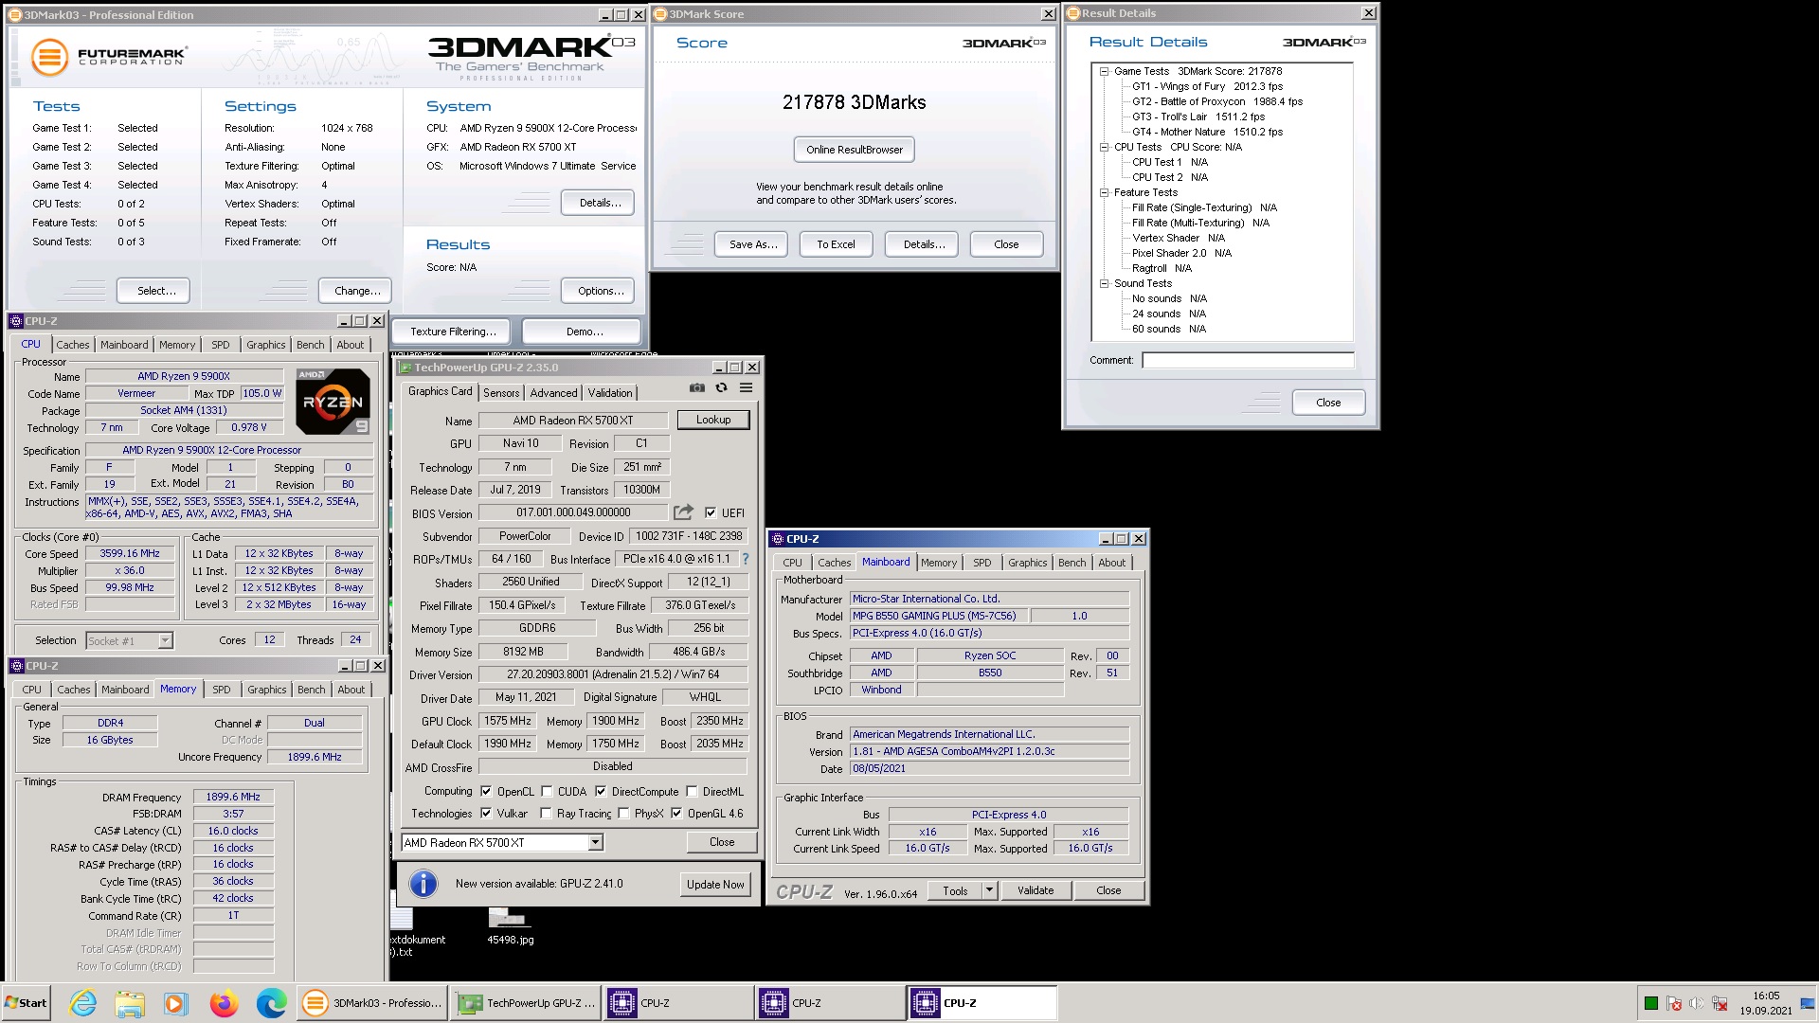Open Bench tab in CPU-Z Memory window
Screen dimensions: 1819x1023
(311, 690)
